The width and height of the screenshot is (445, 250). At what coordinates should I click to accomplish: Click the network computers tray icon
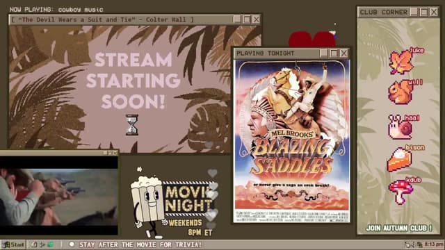click(x=419, y=244)
